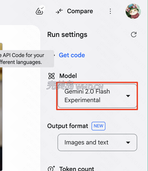This screenshot has height=171, width=148.
Task: Click the Model dropdown arrow
Action: [128, 96]
